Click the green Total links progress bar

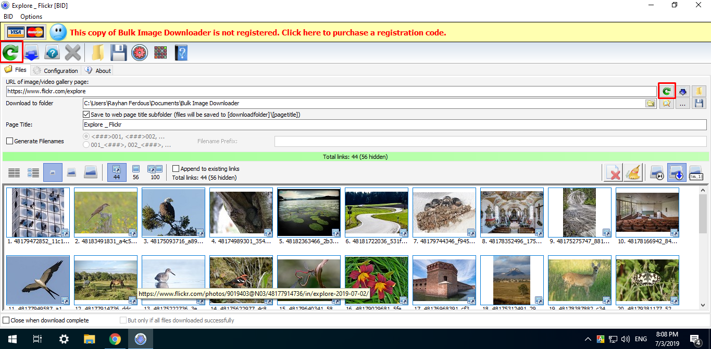[355, 156]
